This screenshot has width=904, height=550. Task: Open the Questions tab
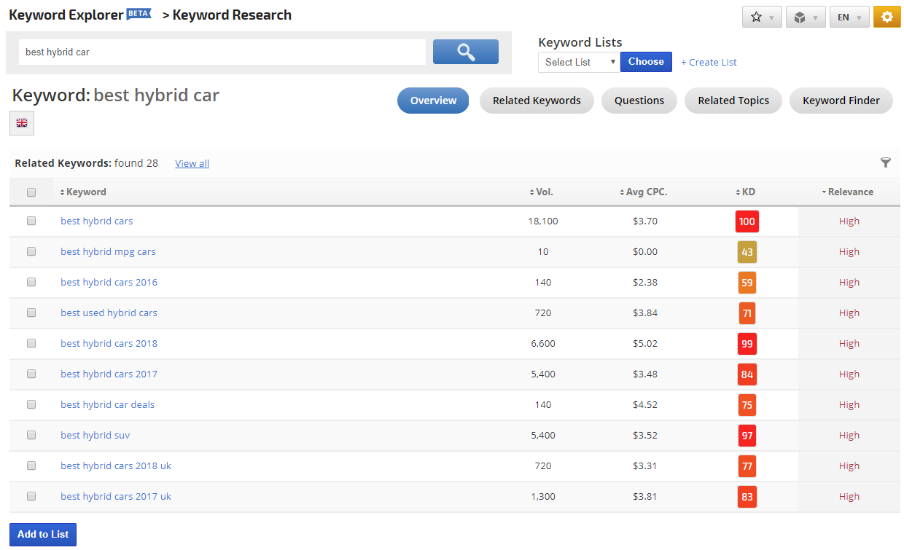pyautogui.click(x=639, y=101)
